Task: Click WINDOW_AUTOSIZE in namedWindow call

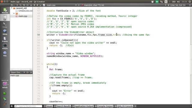Action: point(91,56)
